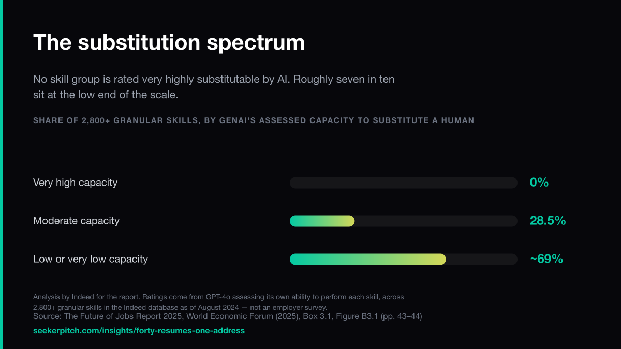Select the title 'The substitution spectrum'

pos(169,42)
